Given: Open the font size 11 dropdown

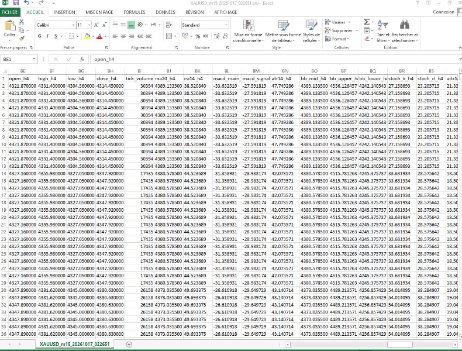Looking at the screenshot, I should (89, 25).
